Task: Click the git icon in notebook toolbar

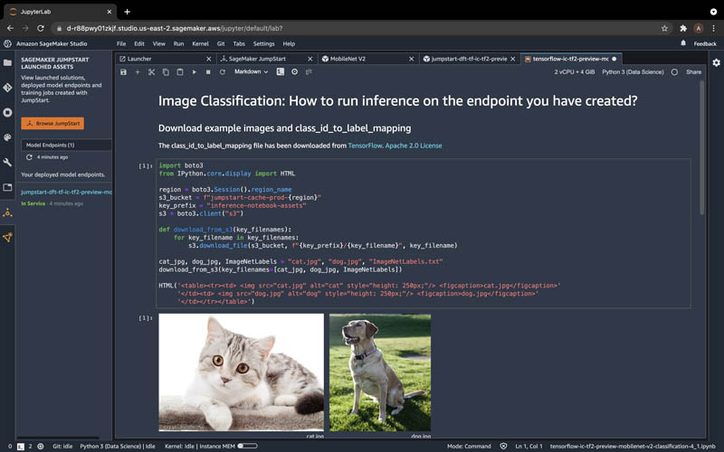Action: coord(309,72)
